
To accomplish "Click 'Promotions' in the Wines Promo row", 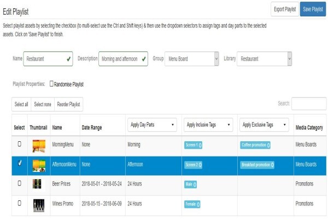I will click(x=304, y=204).
